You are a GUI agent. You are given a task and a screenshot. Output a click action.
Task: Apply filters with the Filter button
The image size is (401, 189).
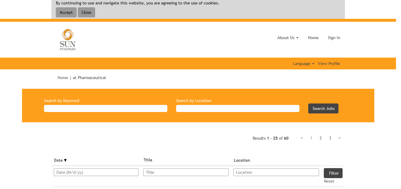pyautogui.click(x=333, y=173)
